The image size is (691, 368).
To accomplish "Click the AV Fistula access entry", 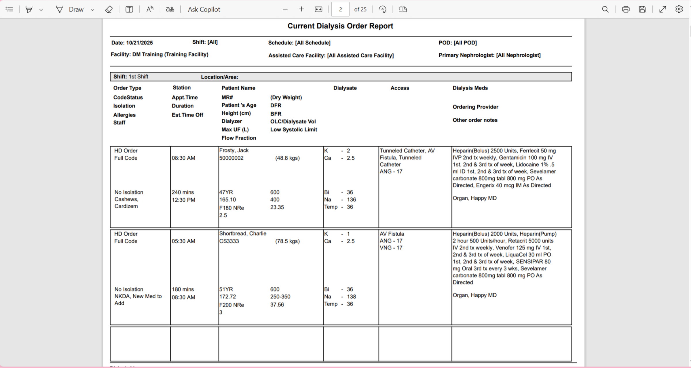I will click(x=392, y=234).
